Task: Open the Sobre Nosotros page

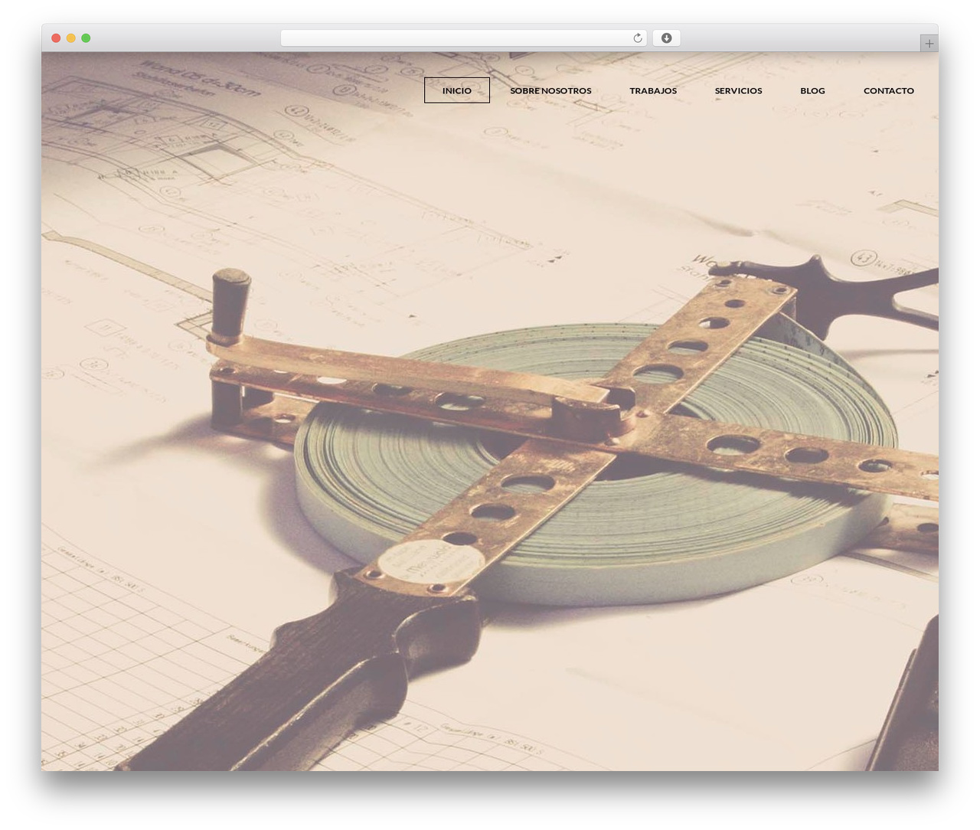Action: pyautogui.click(x=550, y=90)
